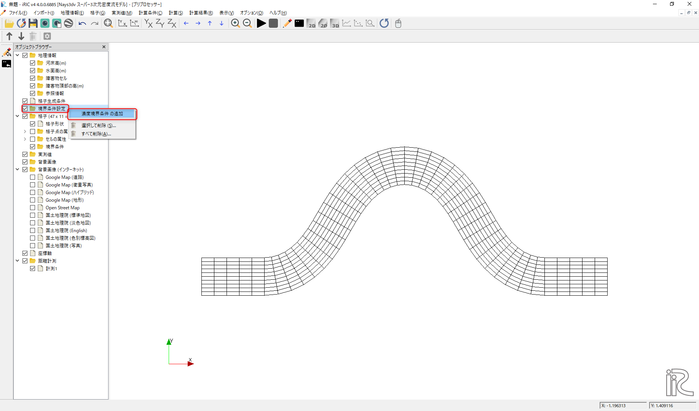Choose 選択して削除(S)... from context menu
Viewport: 699px width, 411px height.
click(102, 126)
